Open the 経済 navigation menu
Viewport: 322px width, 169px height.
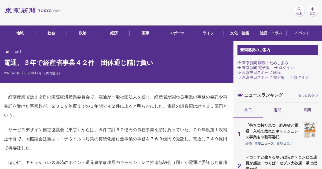[x=114, y=33]
